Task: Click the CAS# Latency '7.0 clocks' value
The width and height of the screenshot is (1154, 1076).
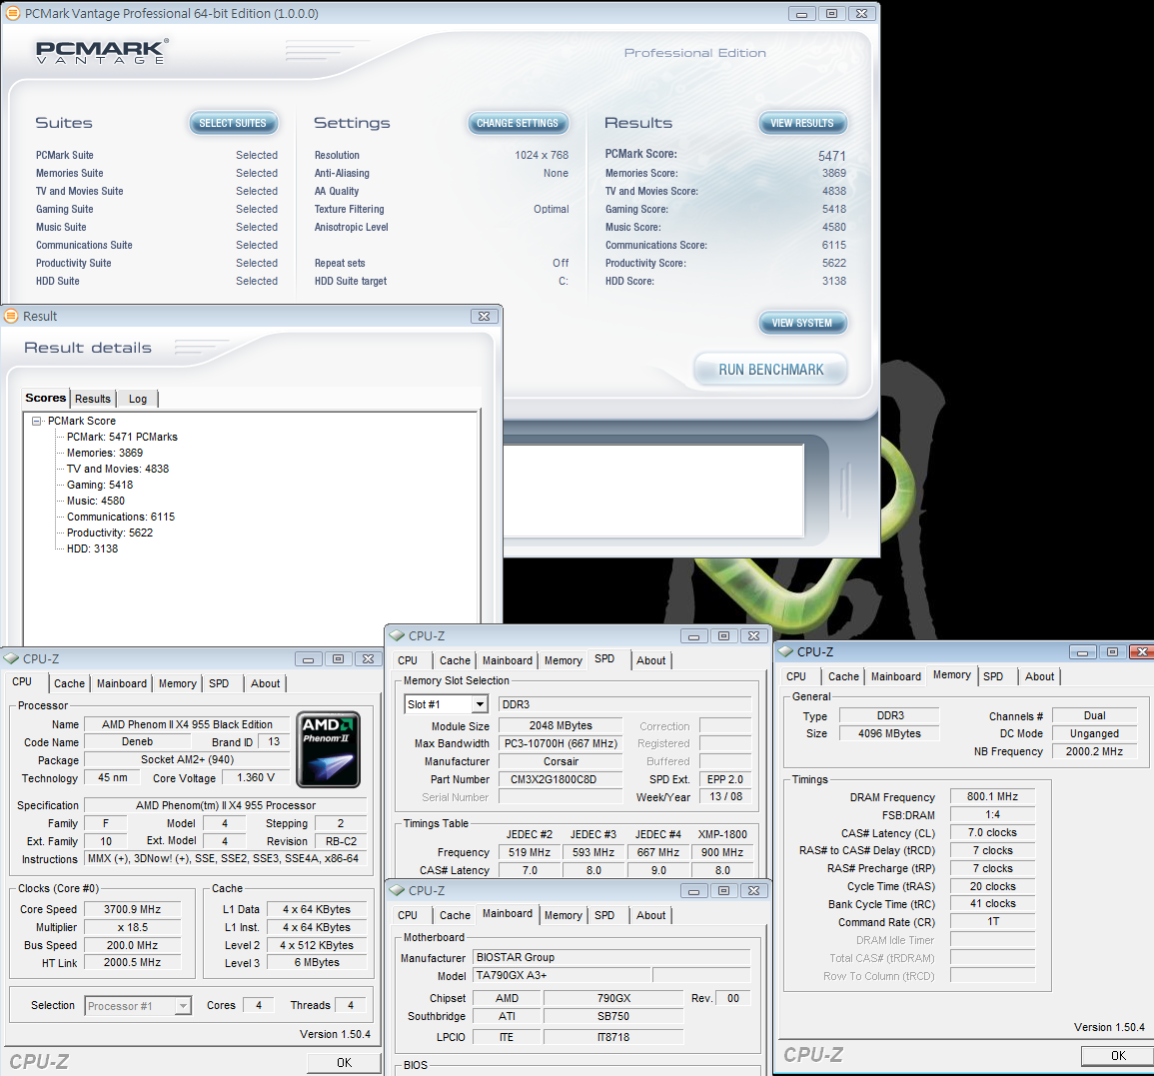Action: [992, 832]
